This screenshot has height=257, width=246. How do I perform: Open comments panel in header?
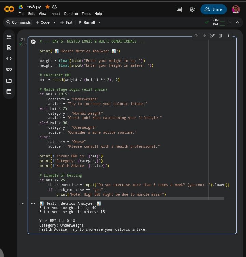pyautogui.click(x=179, y=9)
